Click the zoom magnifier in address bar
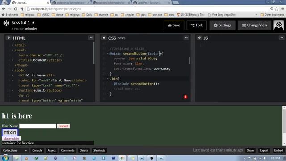Screen dimensions: 286x161 272,9
